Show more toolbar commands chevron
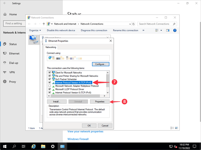Screen dimensions: 201x150 pyautogui.click(x=144, y=30)
